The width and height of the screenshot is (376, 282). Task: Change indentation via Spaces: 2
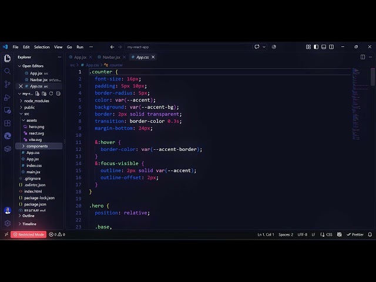pyautogui.click(x=286, y=234)
